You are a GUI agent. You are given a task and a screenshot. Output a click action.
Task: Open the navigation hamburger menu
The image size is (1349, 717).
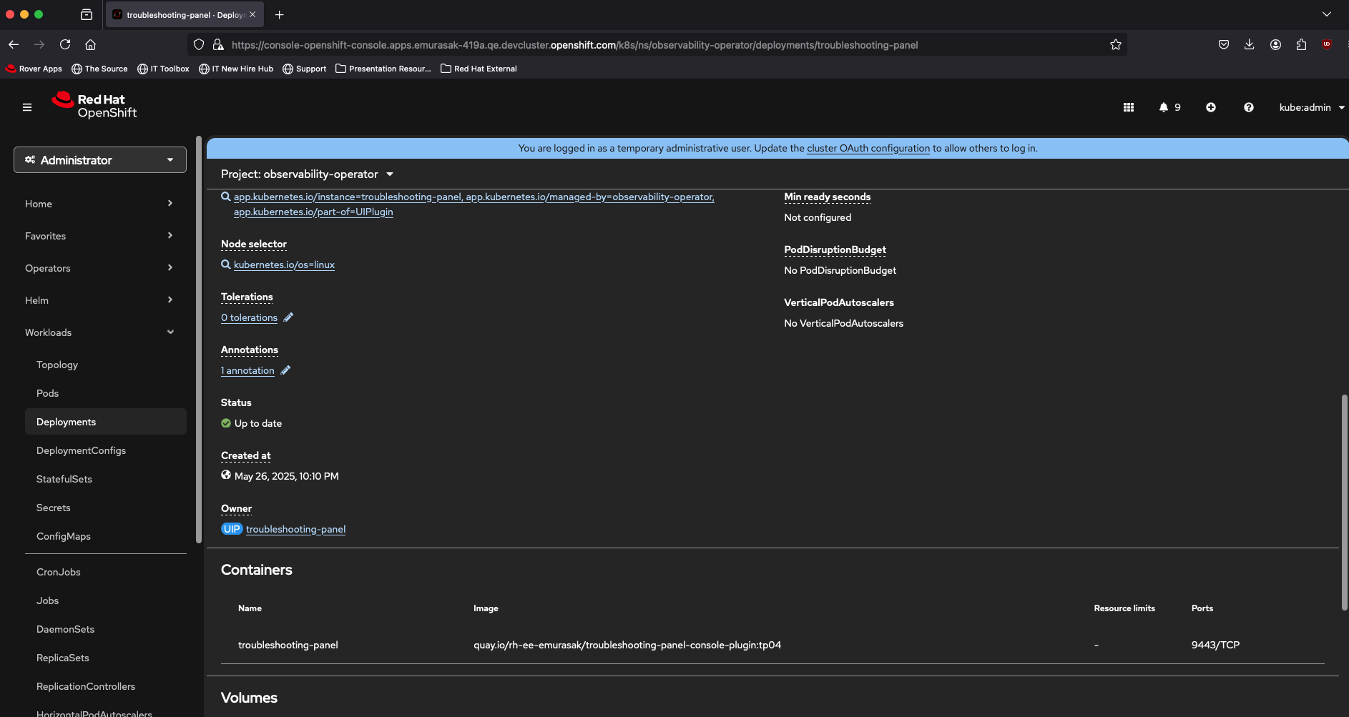(x=27, y=107)
